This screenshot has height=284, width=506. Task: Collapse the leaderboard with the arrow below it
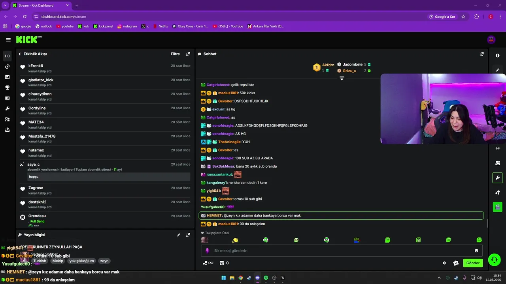pyautogui.click(x=342, y=78)
